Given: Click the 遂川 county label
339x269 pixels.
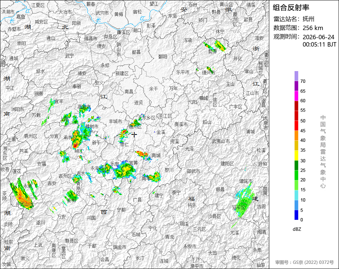Looking at the screenshot, I should tap(41, 222).
